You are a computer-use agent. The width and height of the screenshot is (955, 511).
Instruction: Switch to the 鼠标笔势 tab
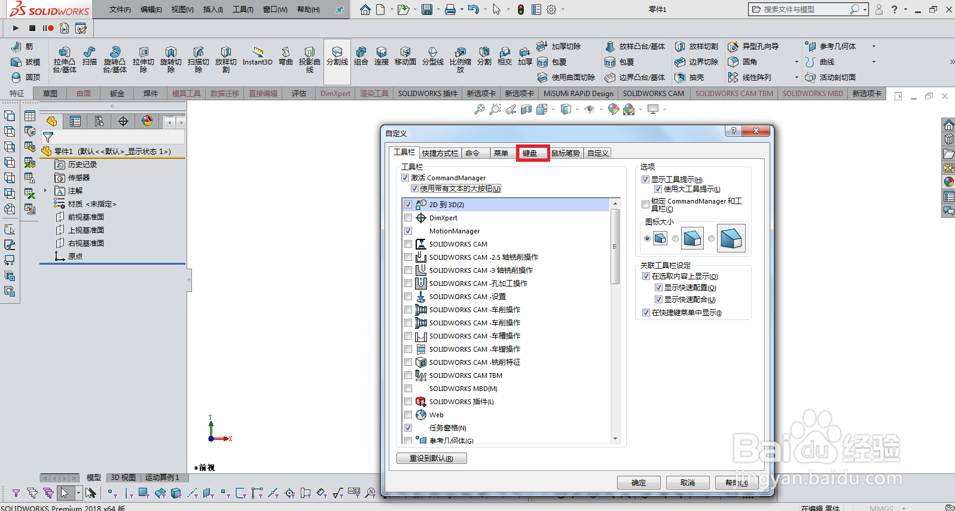566,153
